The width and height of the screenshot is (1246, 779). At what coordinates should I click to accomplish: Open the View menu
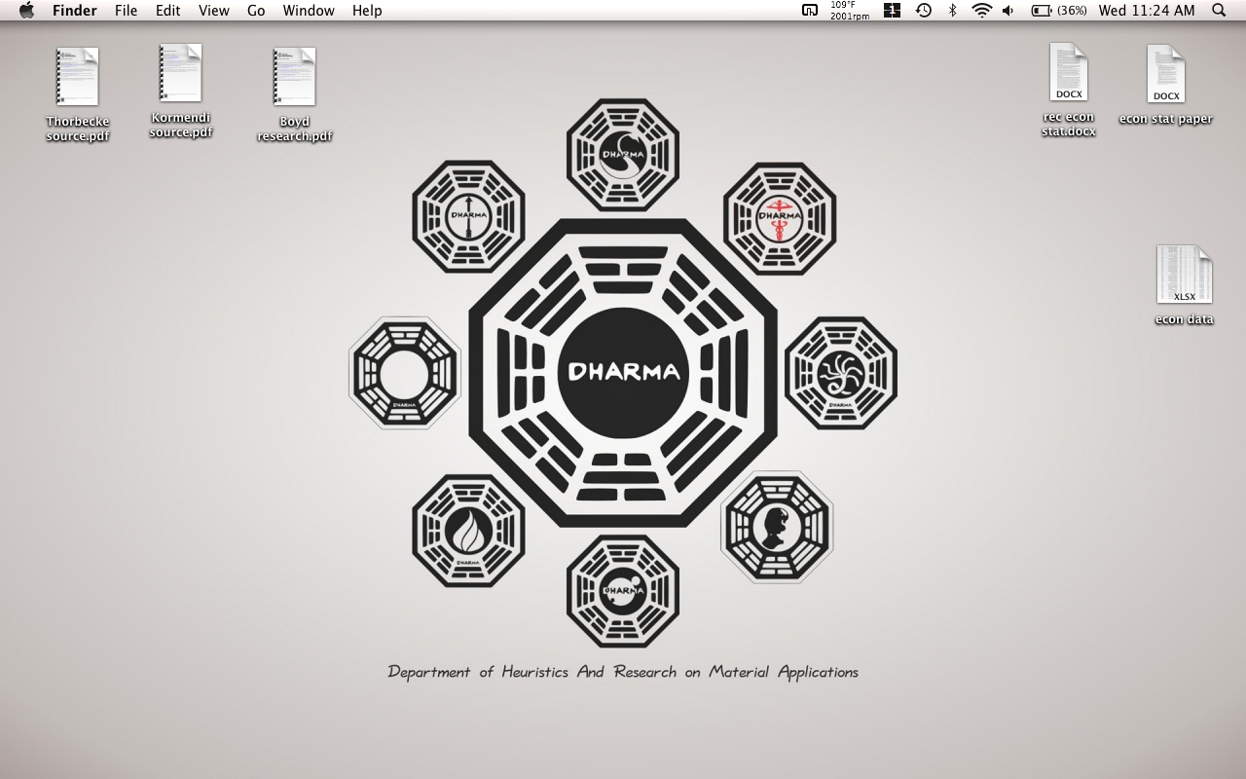[214, 11]
